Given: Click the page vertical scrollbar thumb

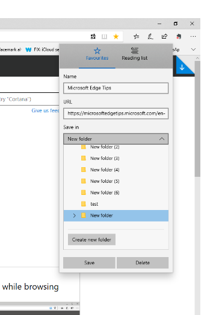Looking at the screenshot, I should (x=197, y=119).
